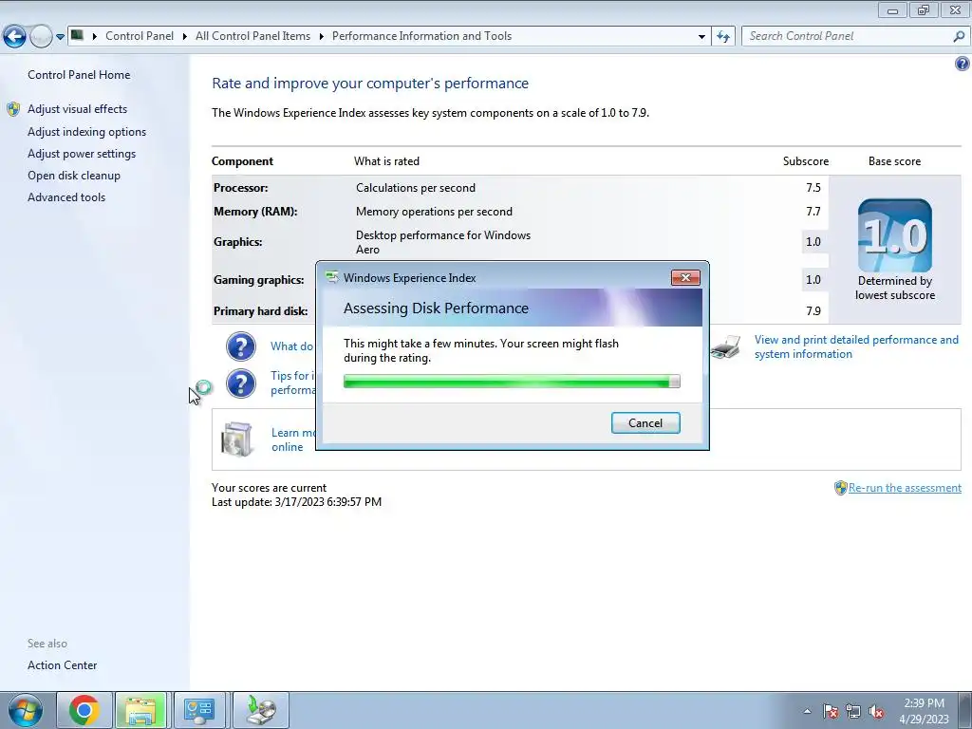The height and width of the screenshot is (729, 972).
Task: Click the Control Panel icon in address bar
Action: pos(77,35)
